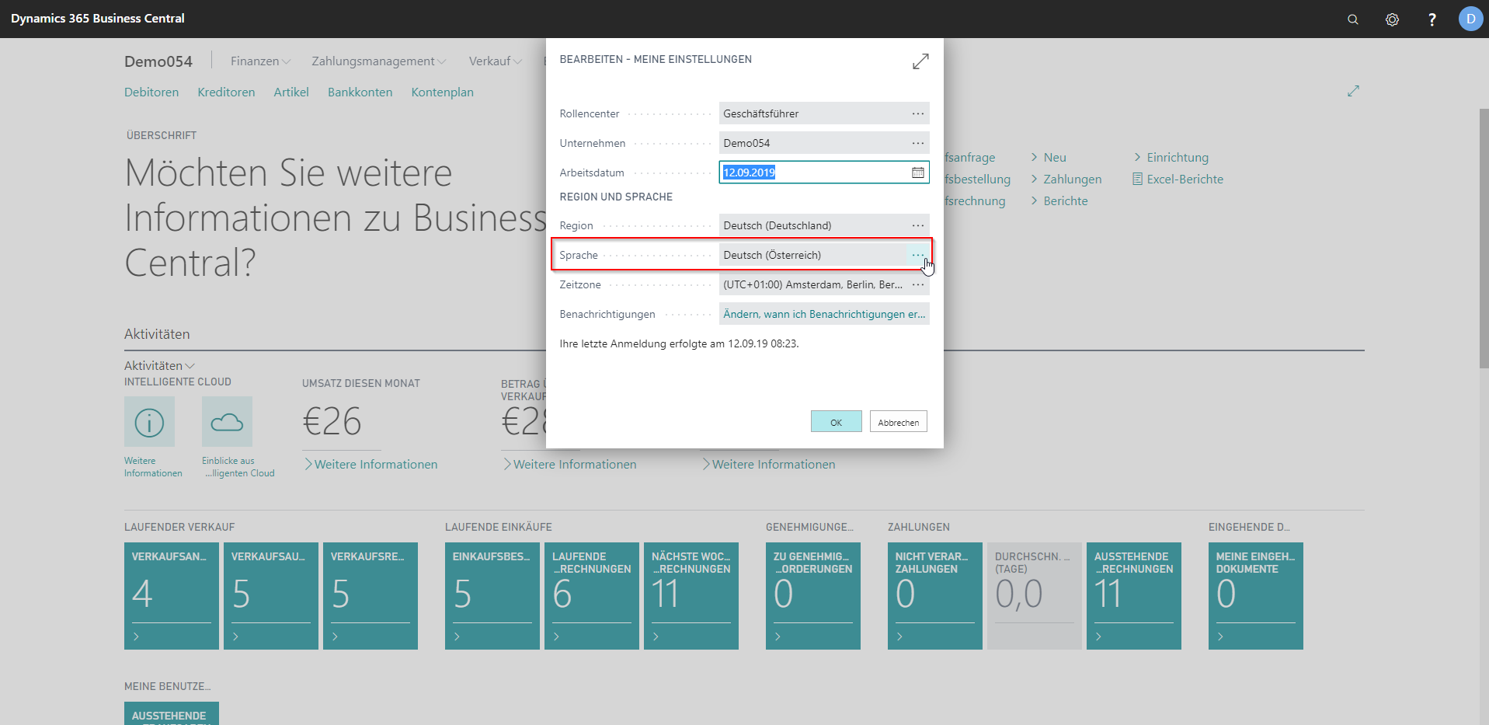Image resolution: width=1489 pixels, height=725 pixels.
Task: Click the intelligent cloud tile icon
Action: (x=227, y=422)
